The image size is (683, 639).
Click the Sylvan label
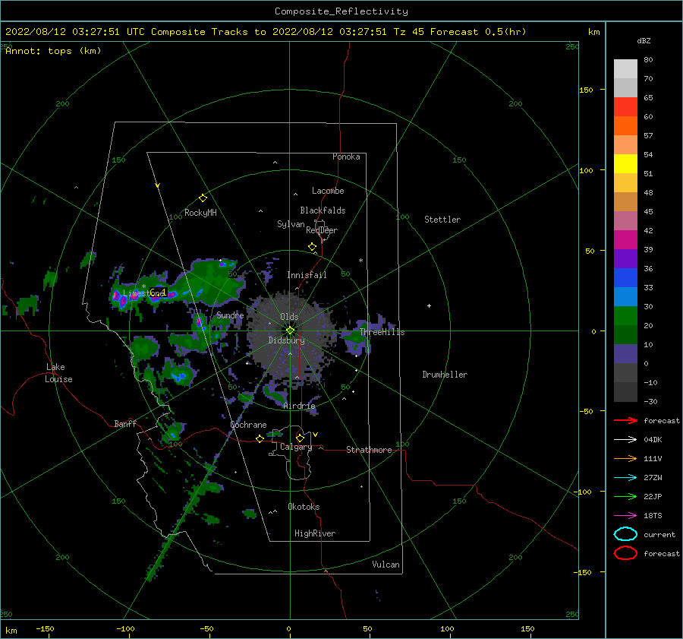(x=291, y=224)
